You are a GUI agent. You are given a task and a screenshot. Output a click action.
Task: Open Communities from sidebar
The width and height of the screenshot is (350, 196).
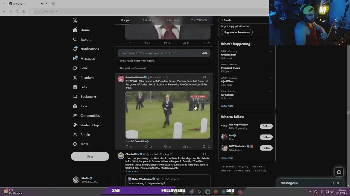click(86, 116)
